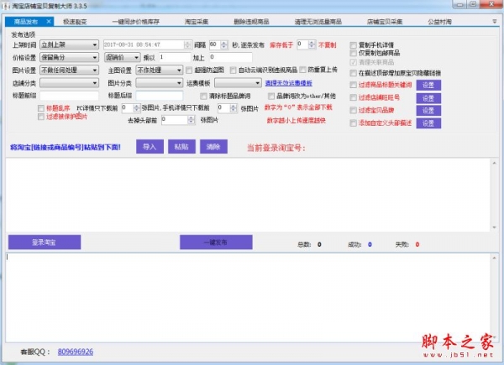This screenshot has height=365, width=504.
Task: Check the 过滤店铺旺旺号 checkbox
Action: coord(354,97)
